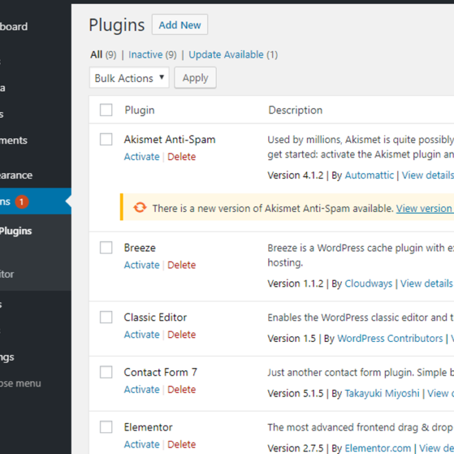Open Elementor.com author link
The width and height of the screenshot is (454, 454).
(x=378, y=448)
